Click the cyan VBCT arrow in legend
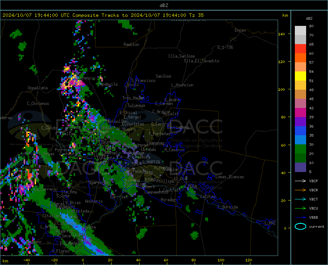This screenshot has width=328, height=265. [300, 199]
